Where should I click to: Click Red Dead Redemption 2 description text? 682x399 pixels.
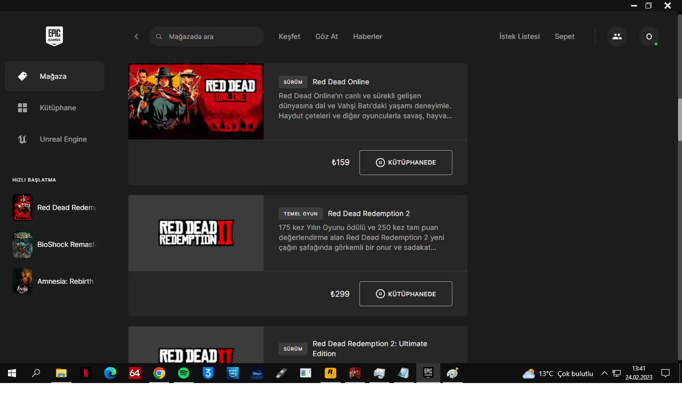[361, 237]
